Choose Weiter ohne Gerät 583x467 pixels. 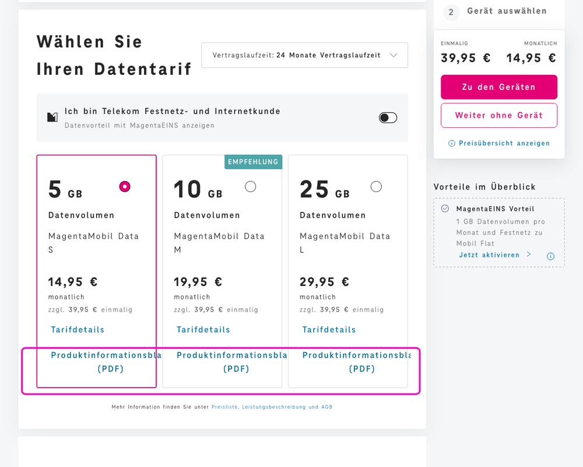[499, 116]
